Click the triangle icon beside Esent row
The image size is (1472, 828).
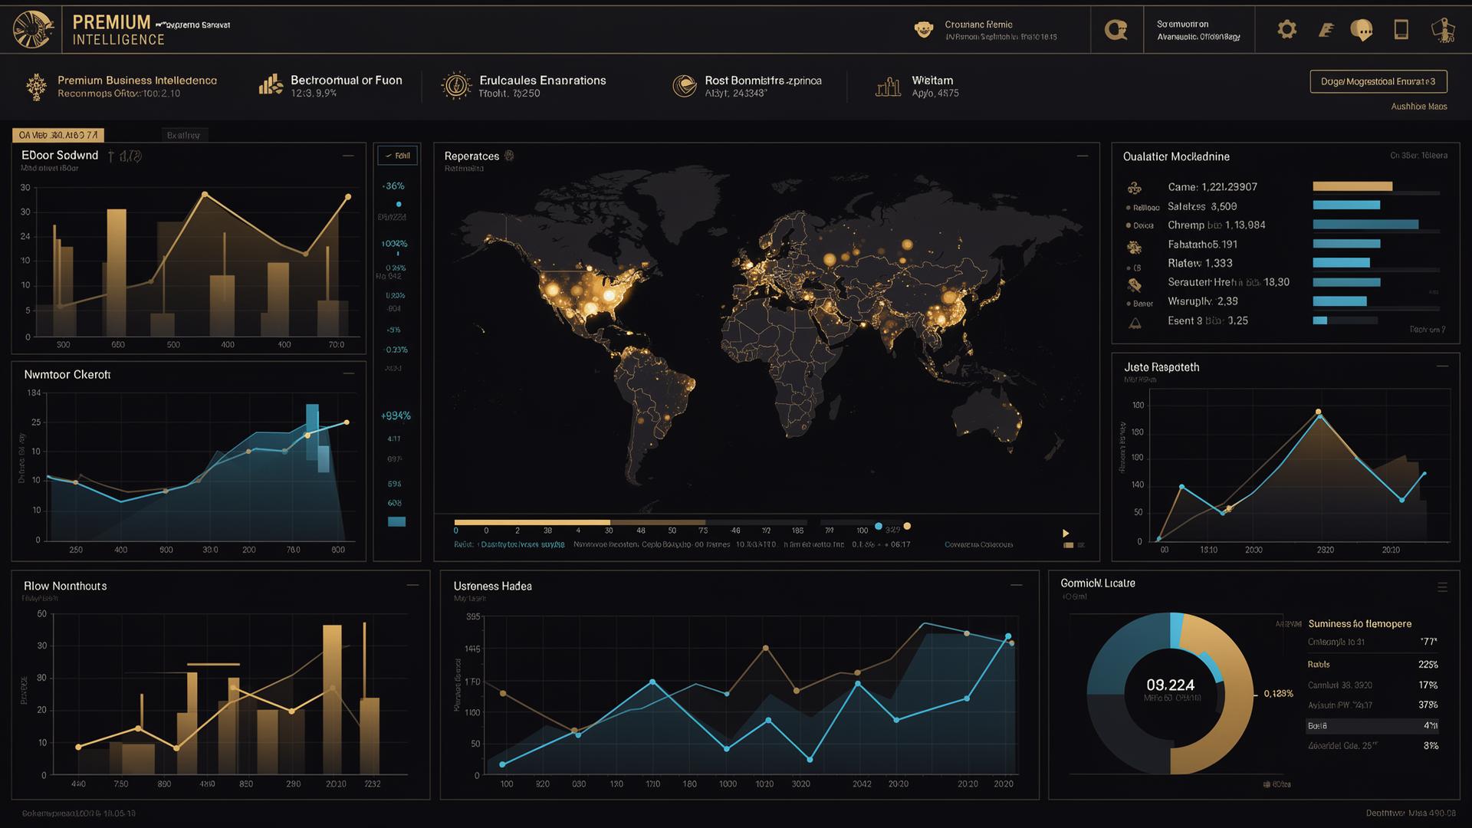click(1135, 324)
